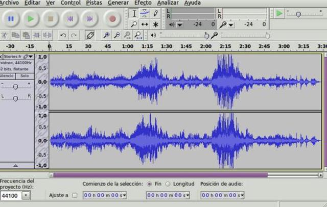Open the project frequency 44100 dropdown

pos(26,196)
